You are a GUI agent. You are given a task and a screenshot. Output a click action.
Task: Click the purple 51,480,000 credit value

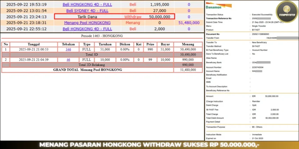coord(189,23)
